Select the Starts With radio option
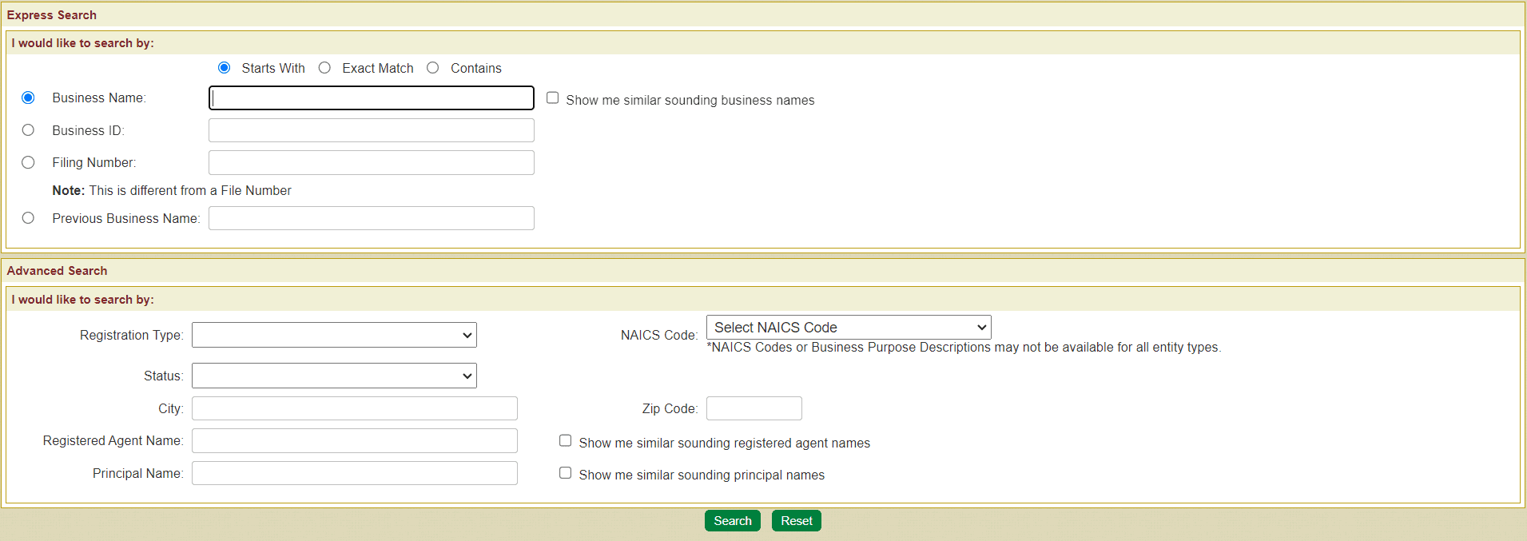This screenshot has width=1527, height=541. [x=225, y=68]
